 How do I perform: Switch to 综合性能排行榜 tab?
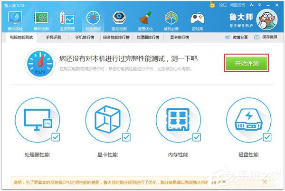point(116,38)
